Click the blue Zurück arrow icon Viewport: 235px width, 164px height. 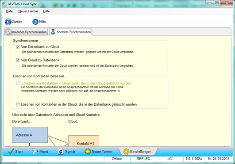8,22
